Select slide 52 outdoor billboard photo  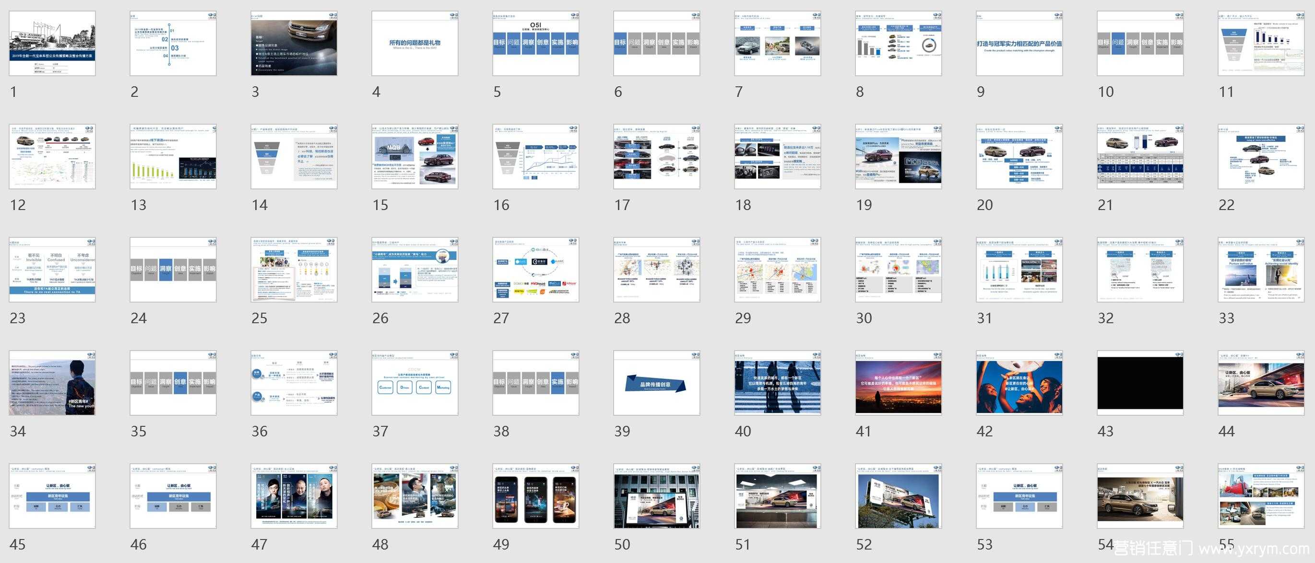coord(898,496)
